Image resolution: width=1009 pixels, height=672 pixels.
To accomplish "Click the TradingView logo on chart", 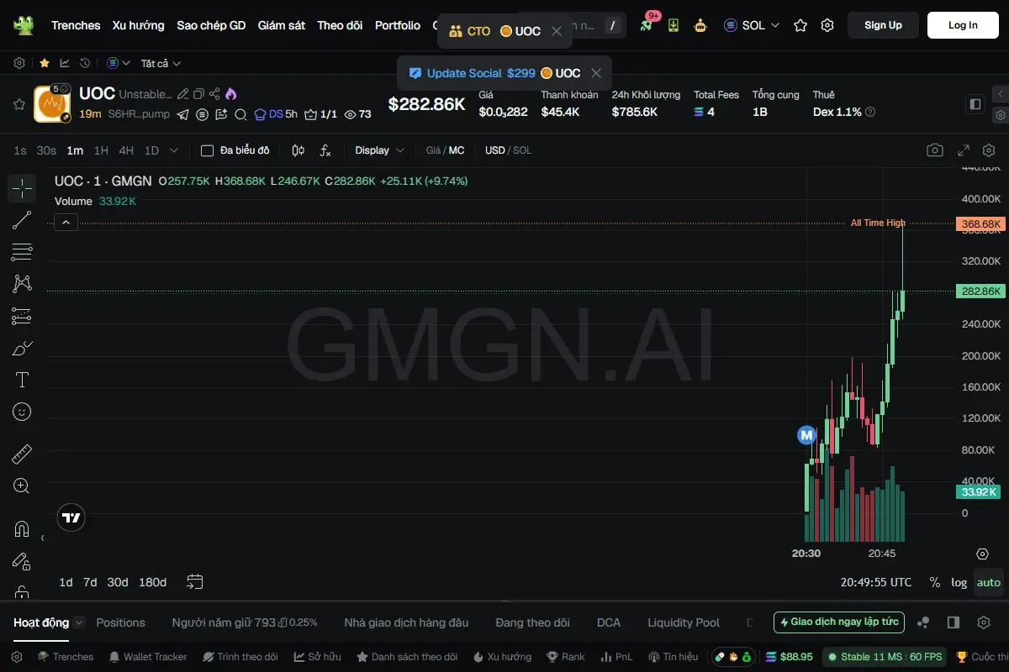I will 71,517.
